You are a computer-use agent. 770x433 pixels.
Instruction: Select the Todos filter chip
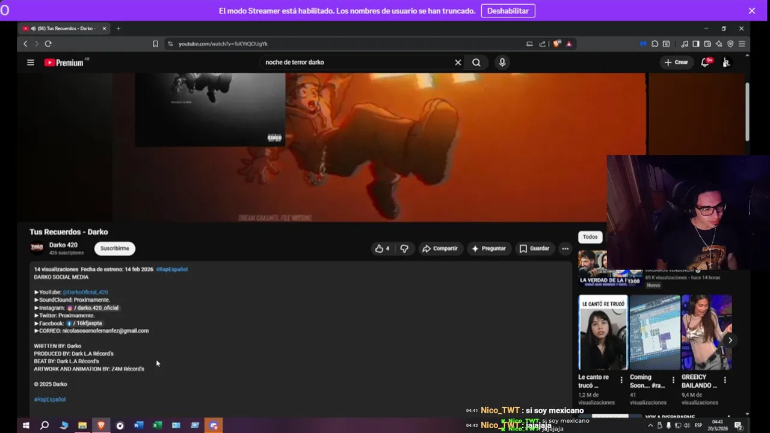click(590, 237)
